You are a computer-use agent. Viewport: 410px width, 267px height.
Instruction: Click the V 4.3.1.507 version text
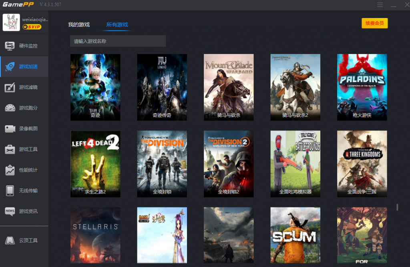tap(50, 4)
